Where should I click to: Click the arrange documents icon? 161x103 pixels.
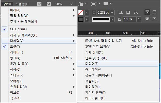coord(106,4)
